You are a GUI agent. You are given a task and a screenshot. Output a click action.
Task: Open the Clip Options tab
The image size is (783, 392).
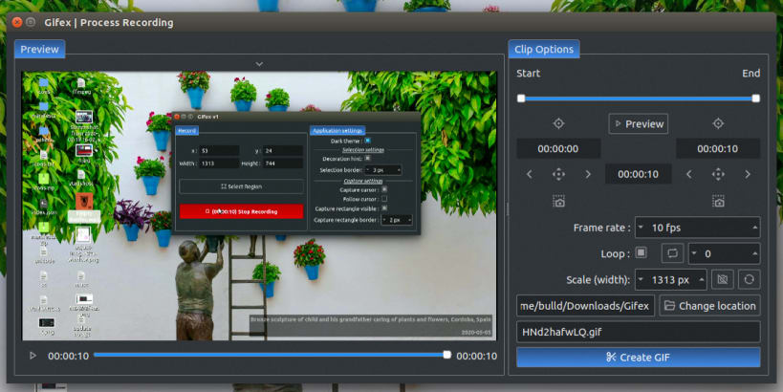pyautogui.click(x=544, y=49)
